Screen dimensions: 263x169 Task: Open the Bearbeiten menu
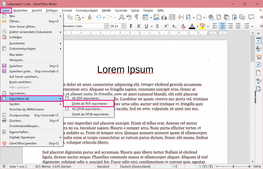(20, 11)
